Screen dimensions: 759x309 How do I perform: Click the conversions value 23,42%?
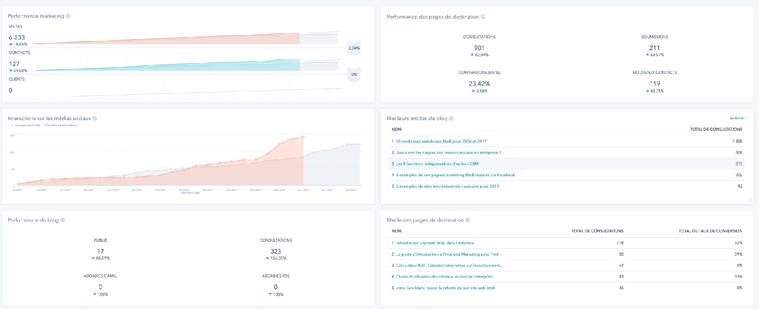point(479,84)
